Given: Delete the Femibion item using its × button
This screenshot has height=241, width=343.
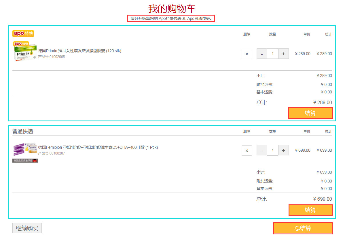Looking at the screenshot, I should [247, 150].
